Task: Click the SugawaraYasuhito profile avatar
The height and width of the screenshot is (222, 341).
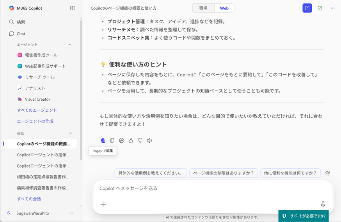Action: tap(9, 213)
